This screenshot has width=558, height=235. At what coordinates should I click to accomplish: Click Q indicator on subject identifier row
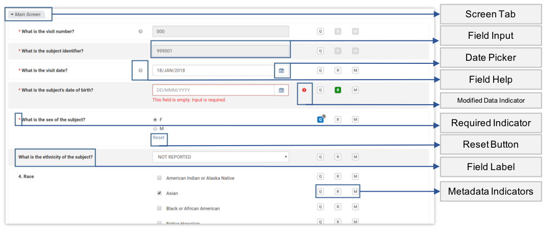click(x=320, y=51)
